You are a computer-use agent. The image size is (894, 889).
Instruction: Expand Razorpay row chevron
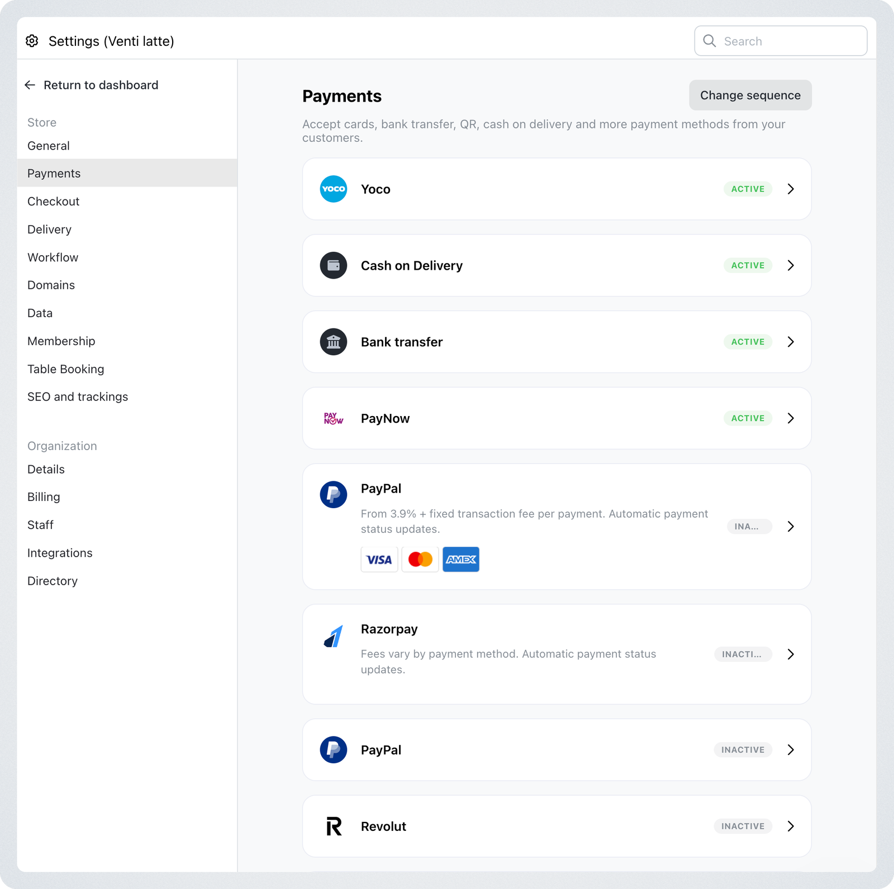791,654
